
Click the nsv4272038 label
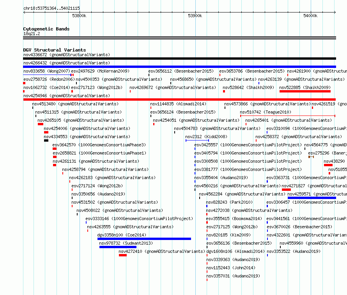(x=249, y=210)
